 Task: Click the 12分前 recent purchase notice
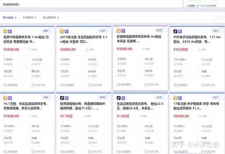click(201, 6)
